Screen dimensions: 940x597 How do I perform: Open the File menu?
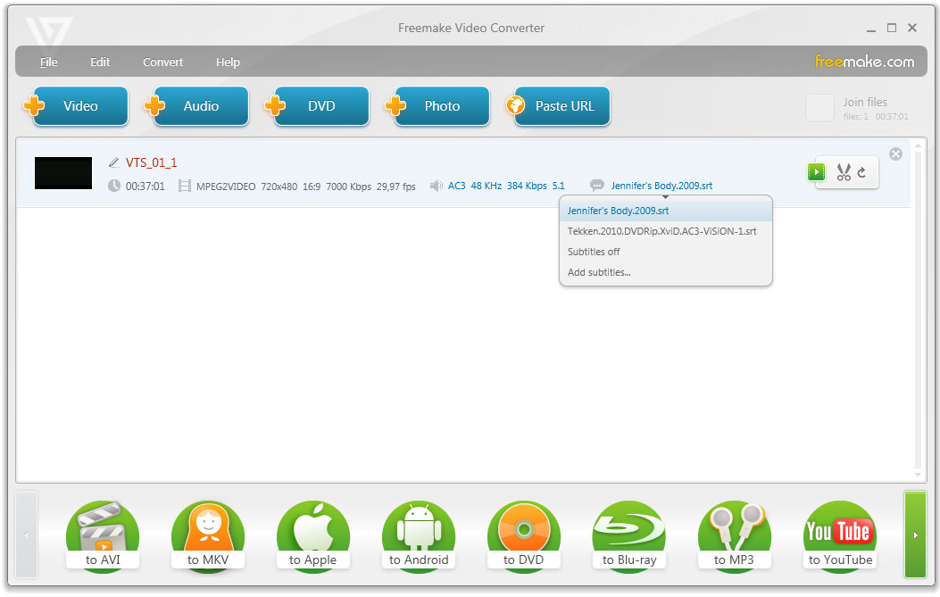tap(48, 62)
